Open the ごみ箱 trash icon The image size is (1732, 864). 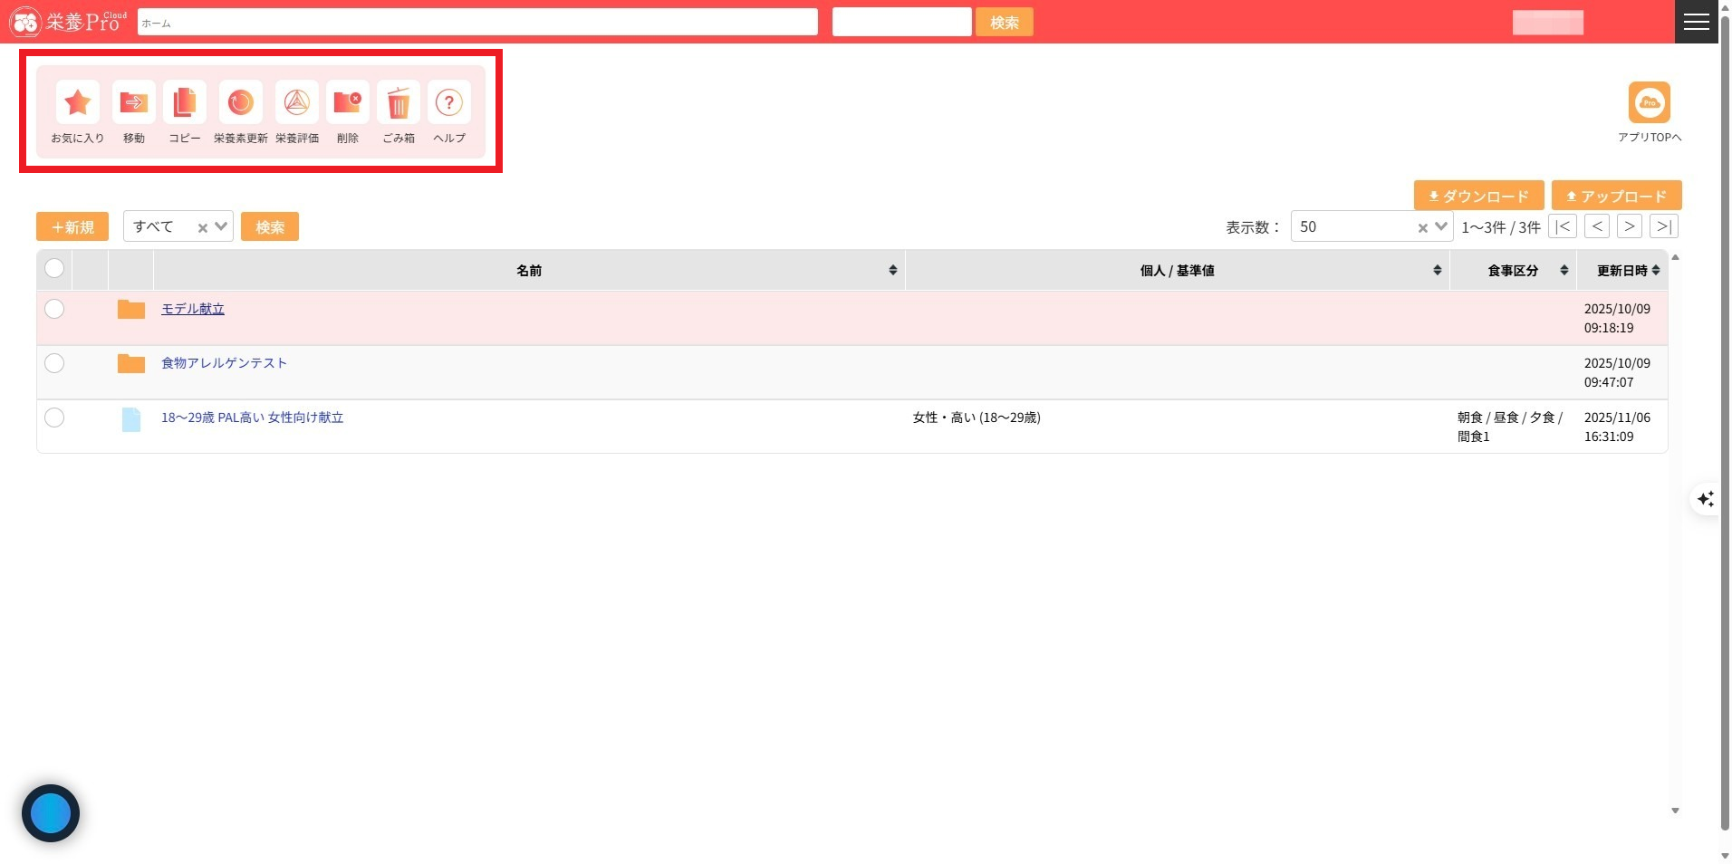click(x=399, y=103)
